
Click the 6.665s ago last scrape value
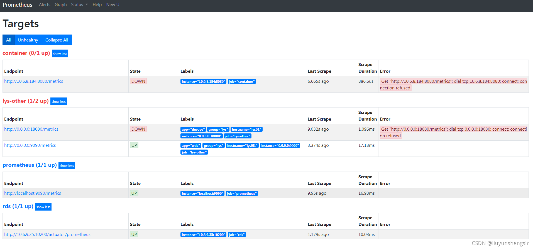[318, 81]
